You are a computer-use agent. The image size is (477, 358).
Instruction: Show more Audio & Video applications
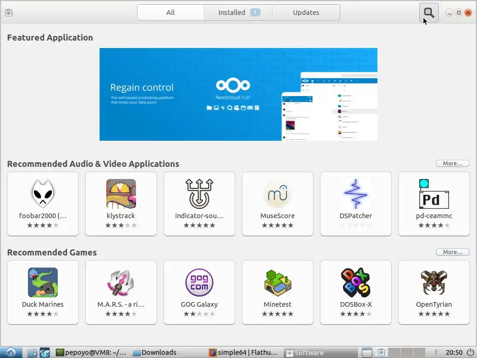(x=452, y=164)
